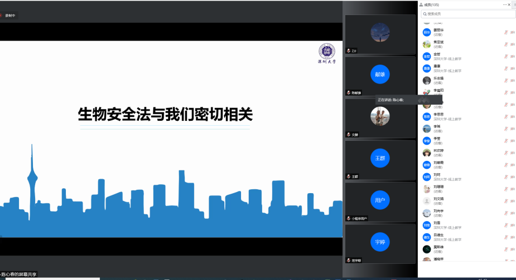Toggle microphone icon beside 李思思
The image size is (516, 280).
click(506, 116)
